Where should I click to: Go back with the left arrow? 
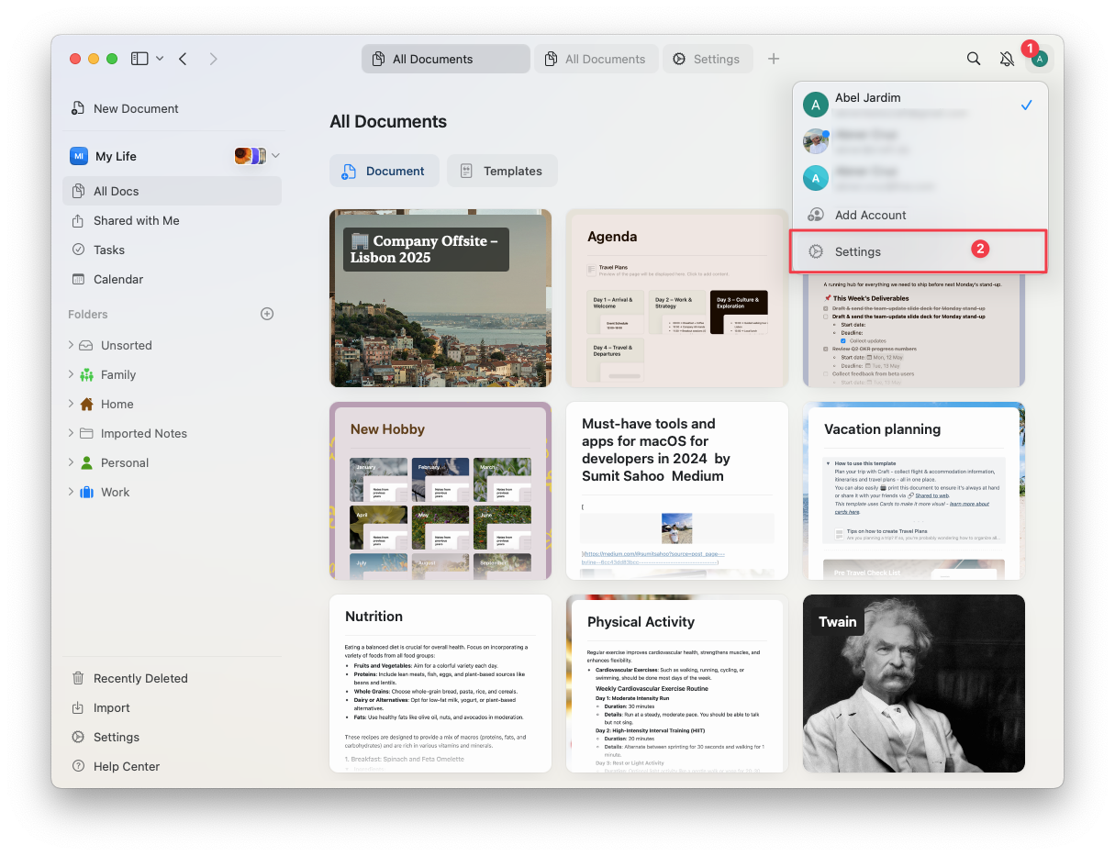pos(183,59)
